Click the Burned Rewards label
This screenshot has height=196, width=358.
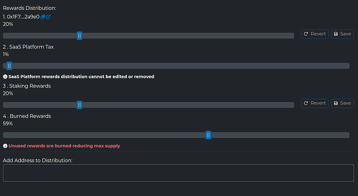pyautogui.click(x=30, y=116)
